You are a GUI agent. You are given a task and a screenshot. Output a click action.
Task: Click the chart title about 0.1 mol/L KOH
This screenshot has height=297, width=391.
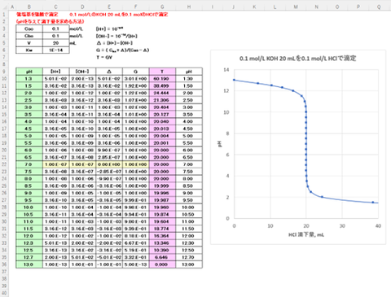coord(297,59)
